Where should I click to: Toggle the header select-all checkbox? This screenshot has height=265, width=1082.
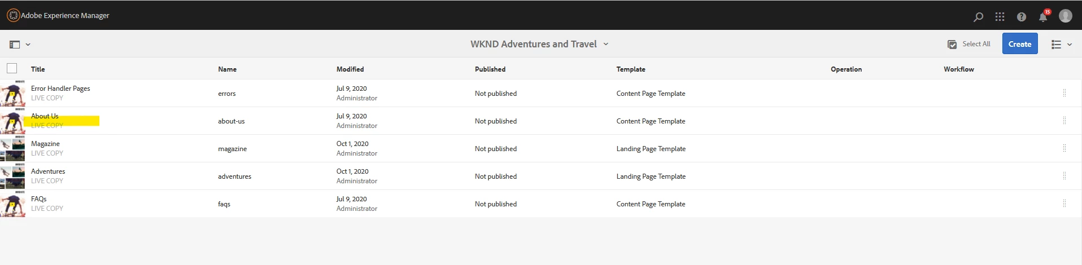pos(12,68)
